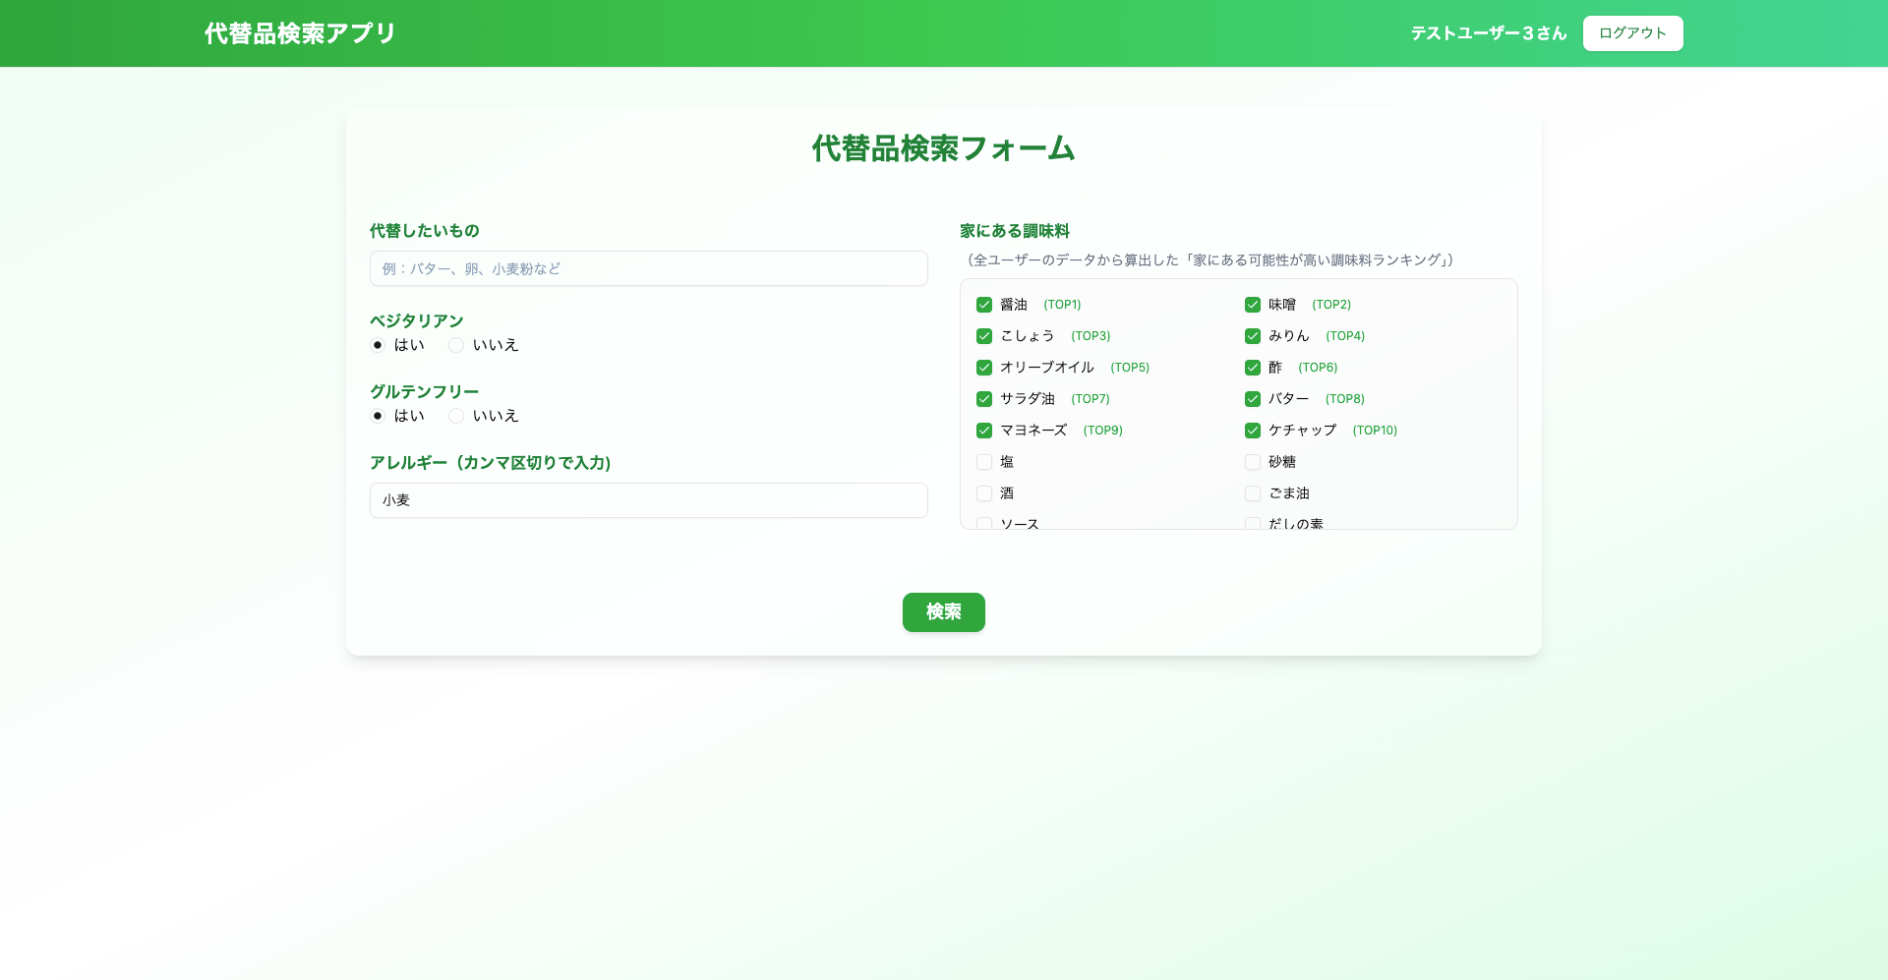Uncheck the サラダ油 checkbox
This screenshot has height=980, width=1888.
984,399
